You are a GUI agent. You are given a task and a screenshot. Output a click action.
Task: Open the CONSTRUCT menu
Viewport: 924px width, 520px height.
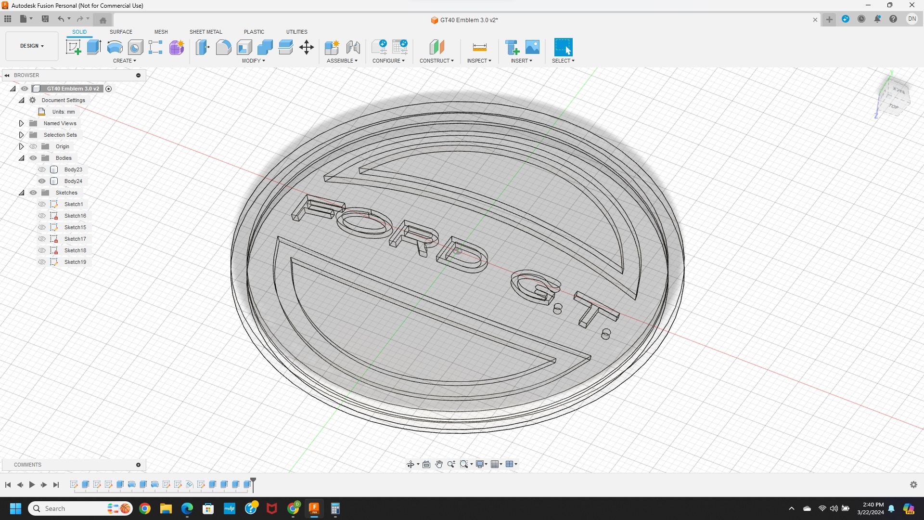click(x=436, y=61)
